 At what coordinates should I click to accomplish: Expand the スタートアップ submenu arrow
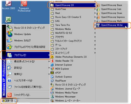pos(95,49)
